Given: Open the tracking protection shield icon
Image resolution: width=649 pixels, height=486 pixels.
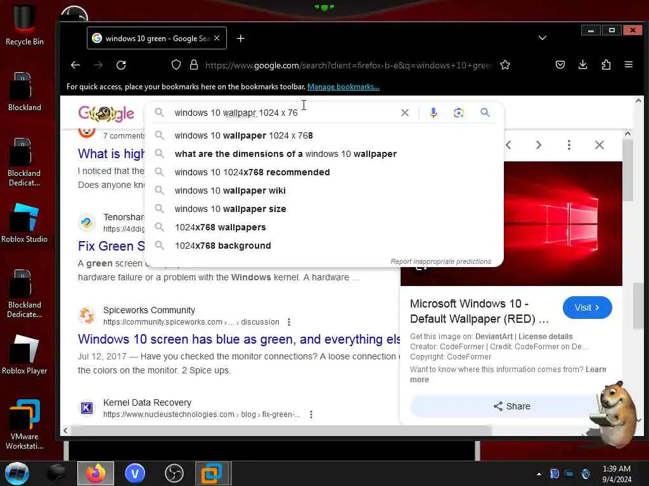Looking at the screenshot, I should 176,65.
